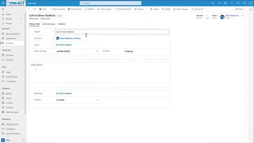Open the chat icon in header

tap(238, 3)
